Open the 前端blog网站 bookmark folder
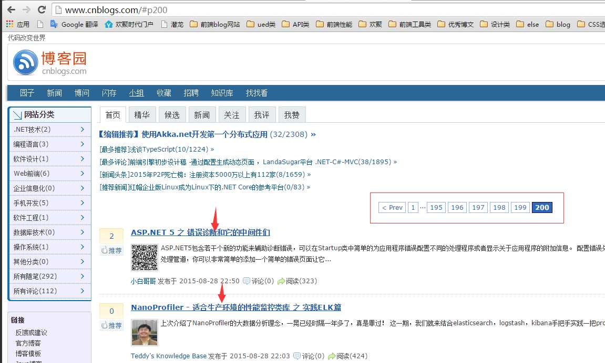 click(215, 24)
